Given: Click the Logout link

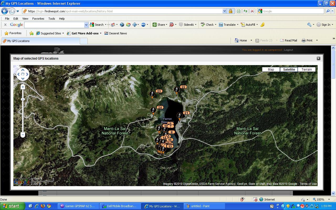Looking at the screenshot, I should [x=288, y=50].
